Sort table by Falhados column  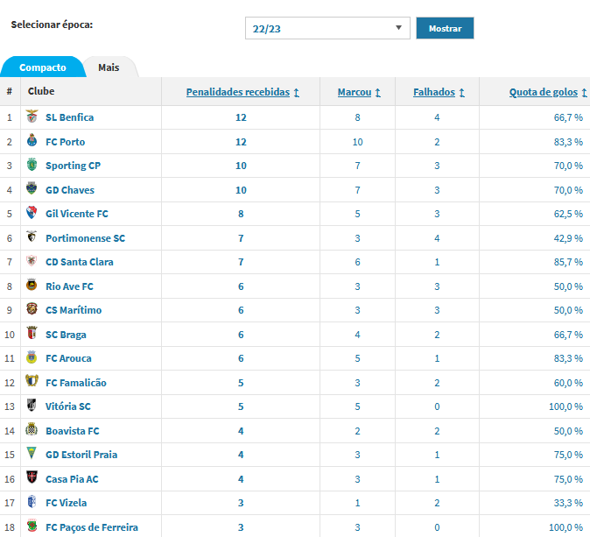click(439, 92)
